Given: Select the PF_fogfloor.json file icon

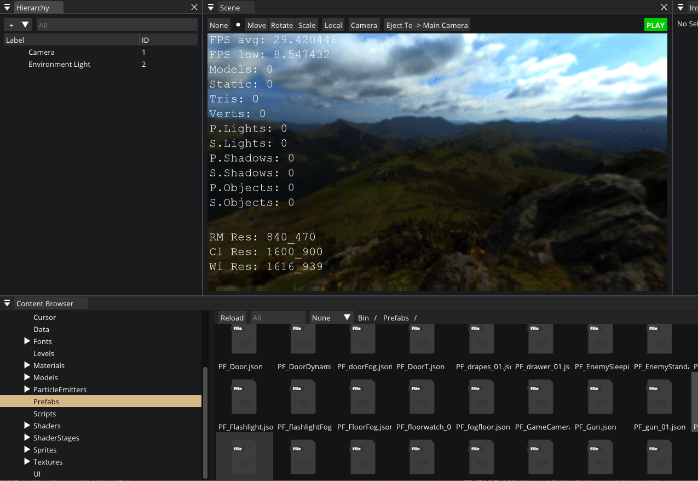Looking at the screenshot, I should pos(481,397).
